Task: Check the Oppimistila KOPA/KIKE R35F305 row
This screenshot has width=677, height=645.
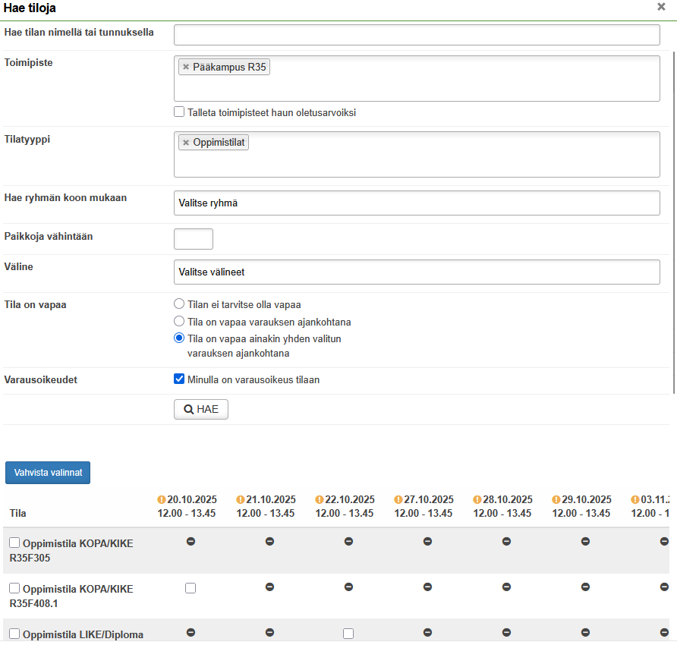Action: coord(14,543)
